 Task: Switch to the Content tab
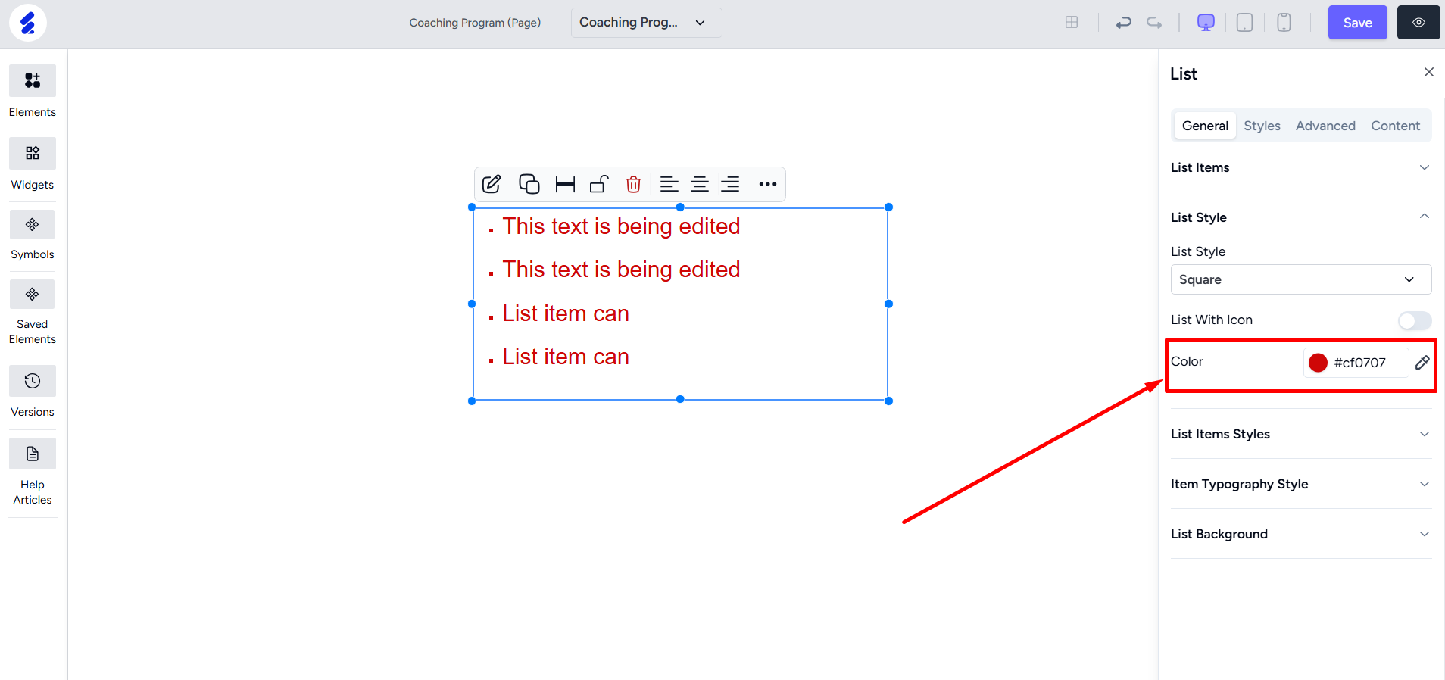coord(1395,126)
